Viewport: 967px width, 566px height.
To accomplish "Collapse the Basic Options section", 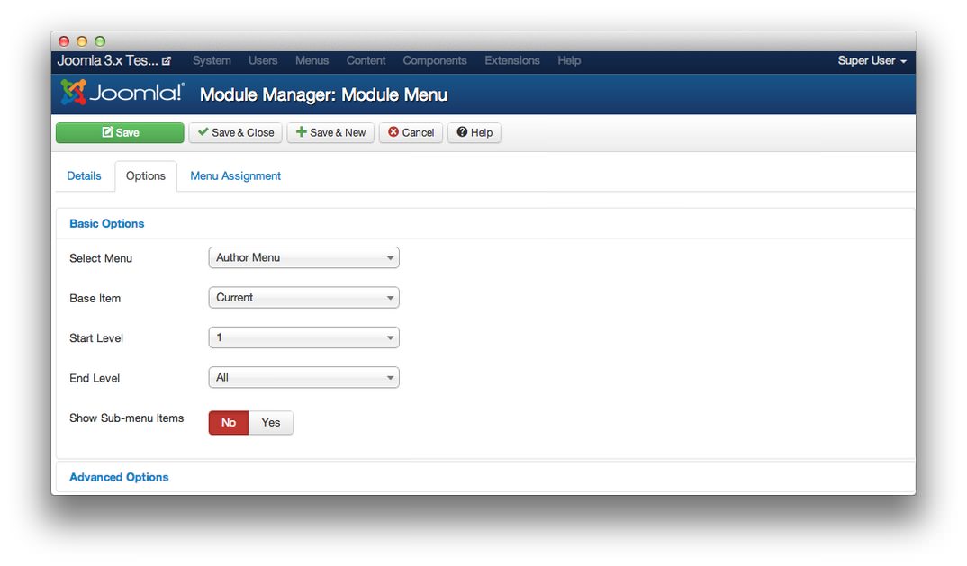I will [106, 223].
